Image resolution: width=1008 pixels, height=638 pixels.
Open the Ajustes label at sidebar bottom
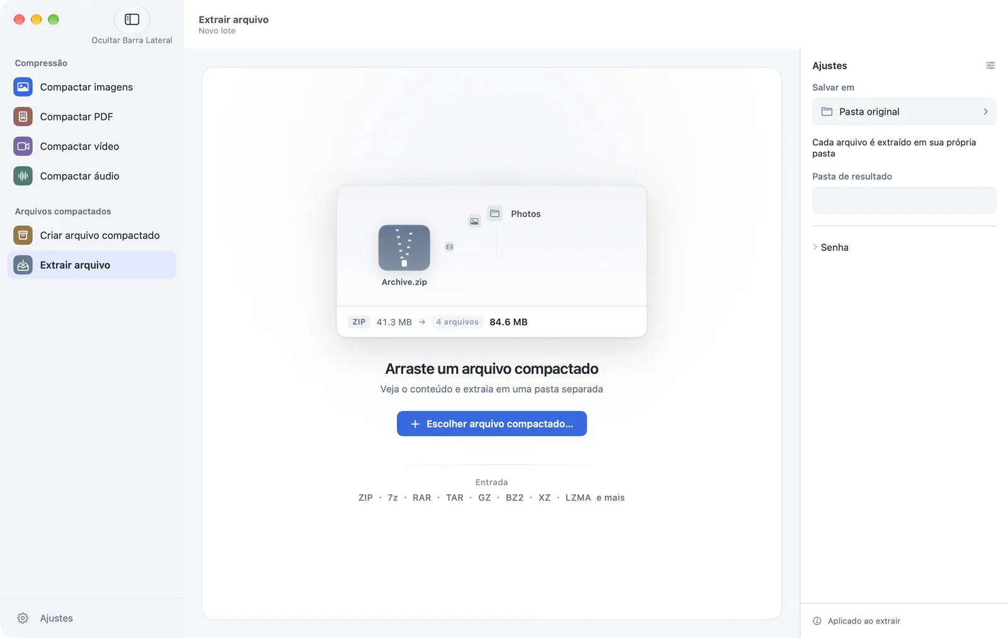(57, 618)
